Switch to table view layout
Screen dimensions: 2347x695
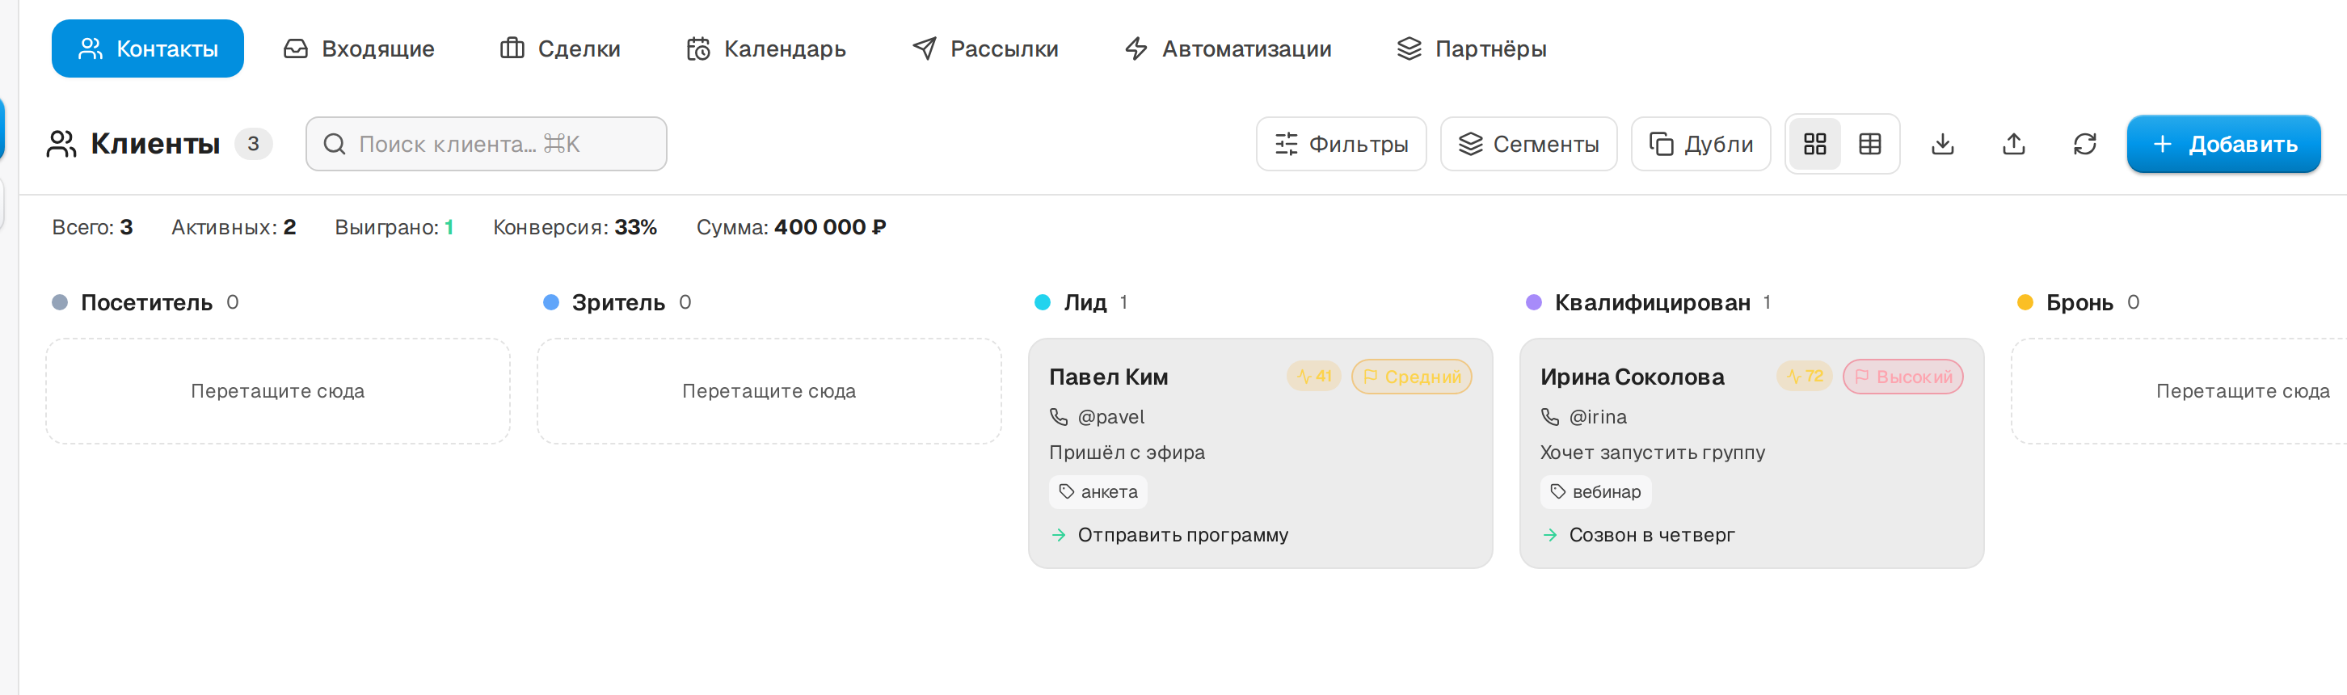tap(1869, 144)
